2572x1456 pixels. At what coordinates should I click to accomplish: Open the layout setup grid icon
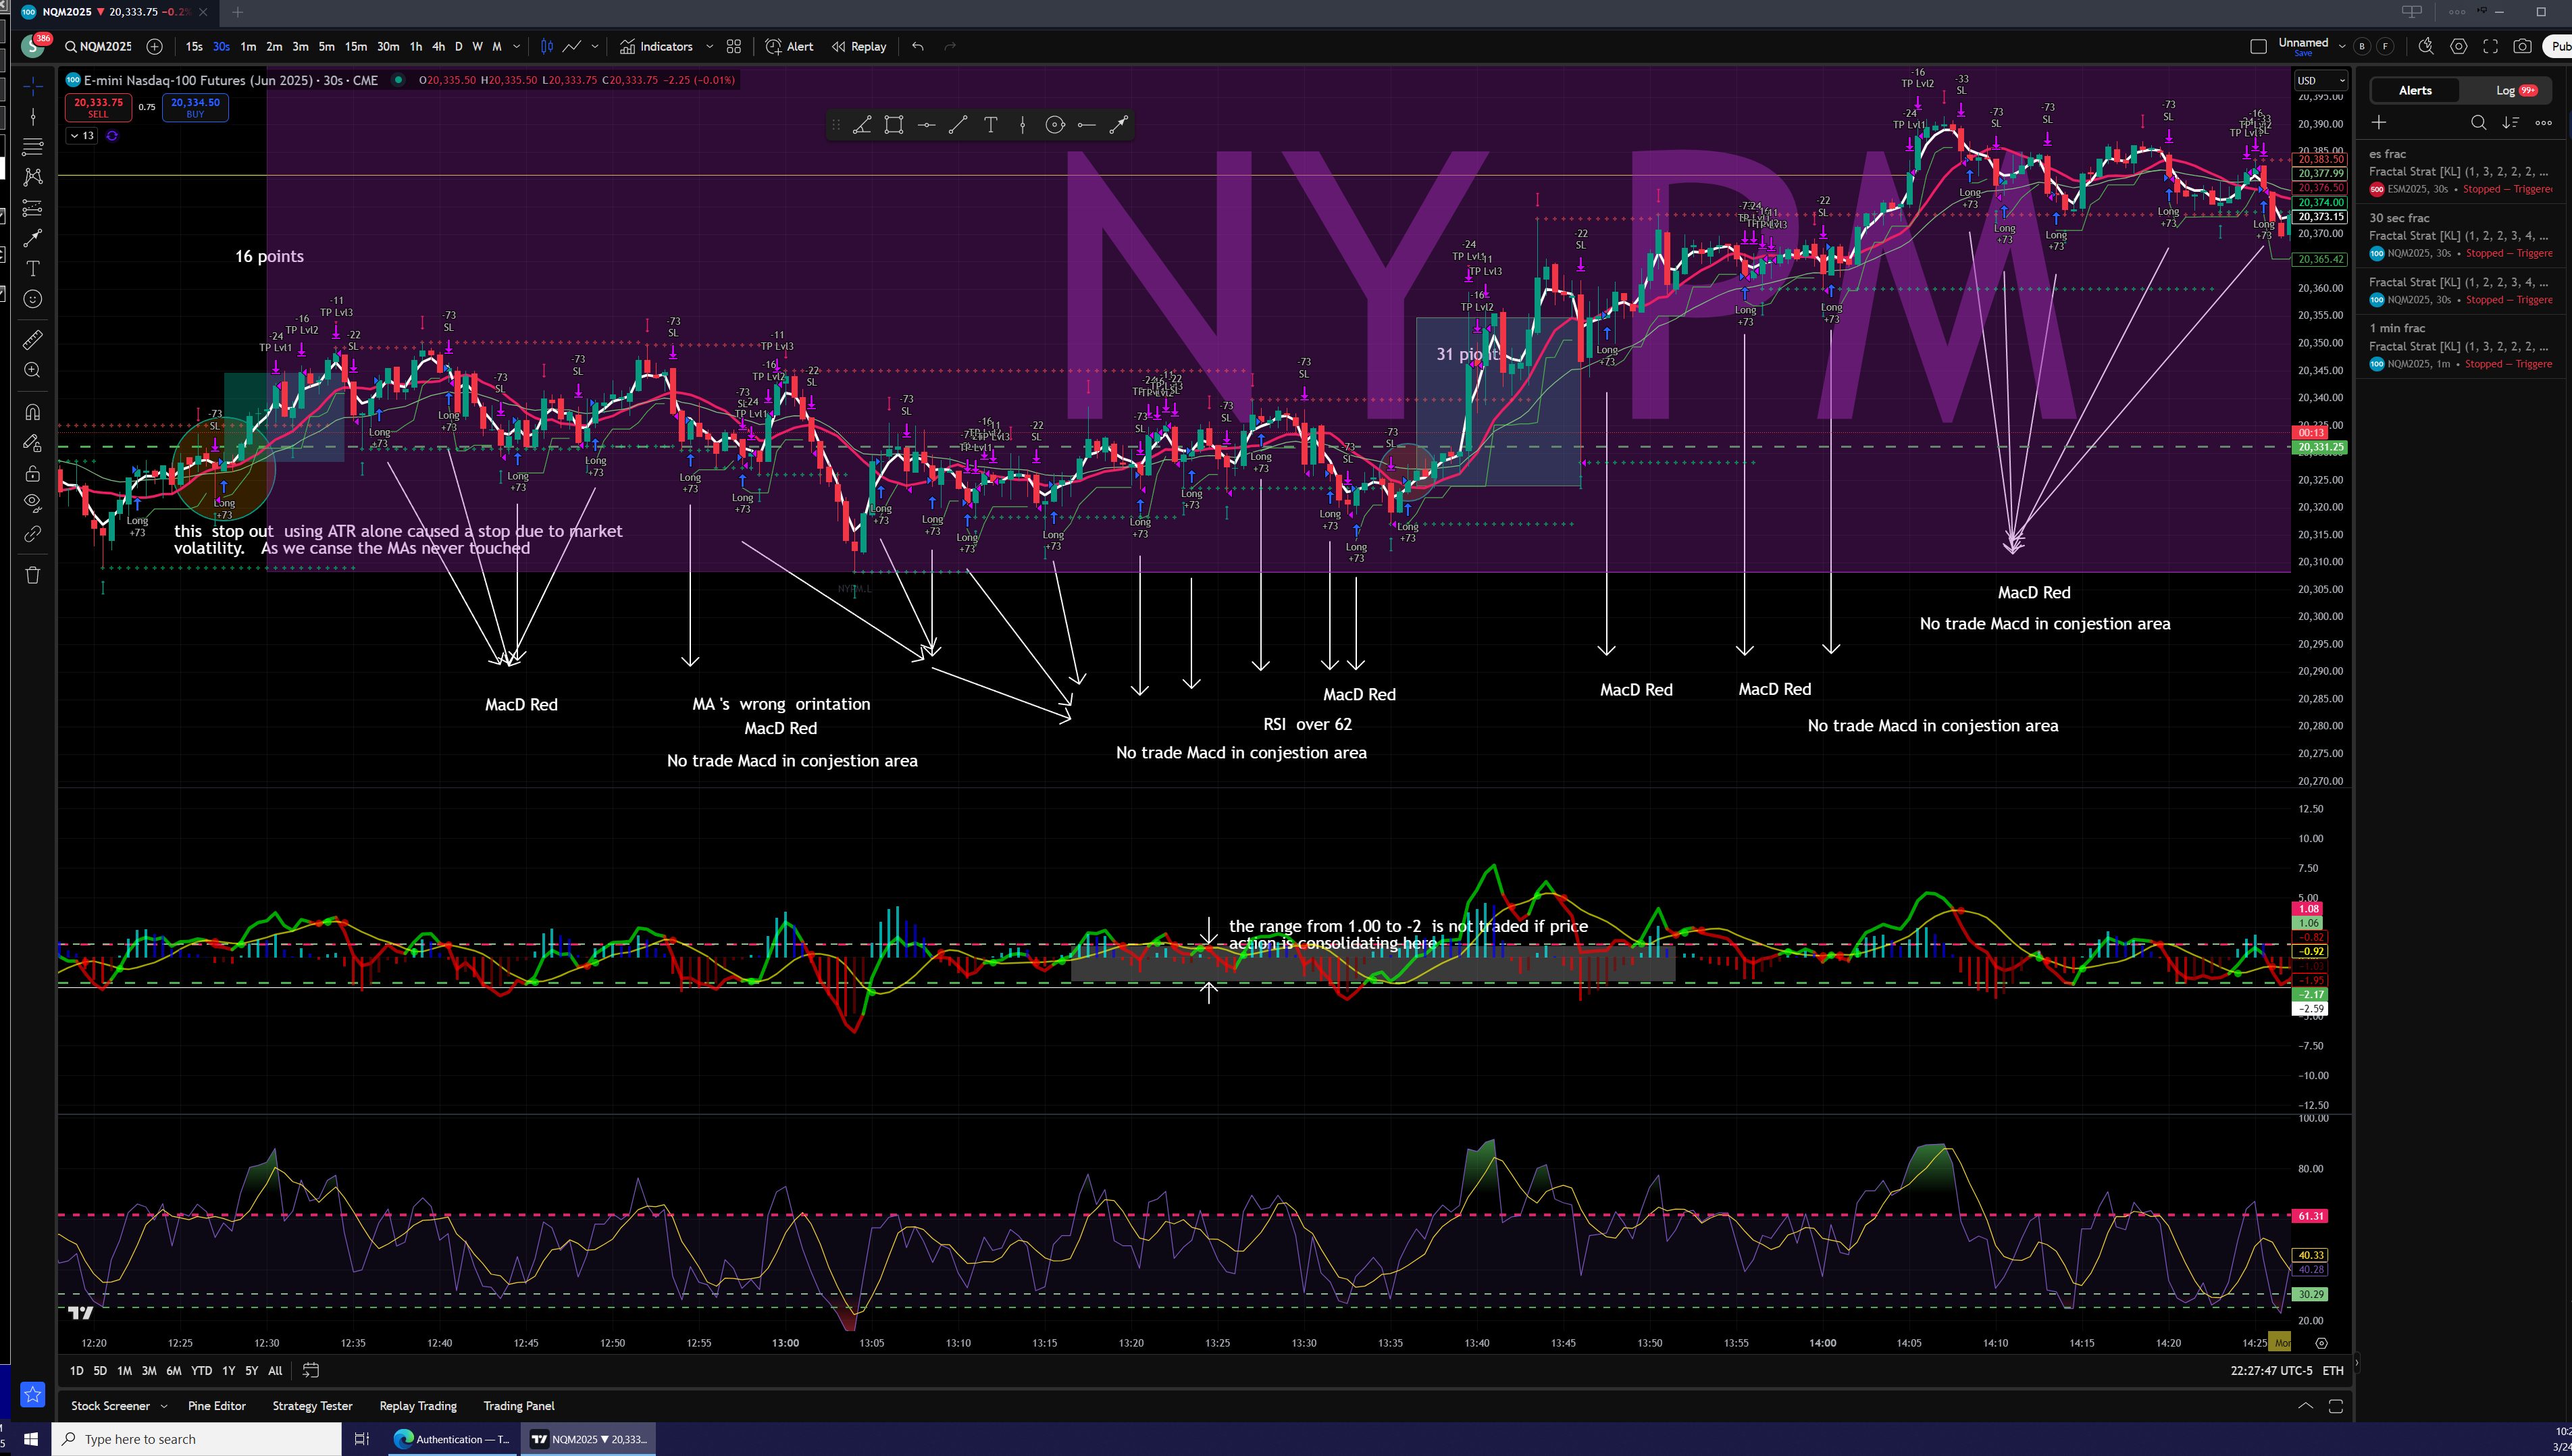[x=734, y=47]
